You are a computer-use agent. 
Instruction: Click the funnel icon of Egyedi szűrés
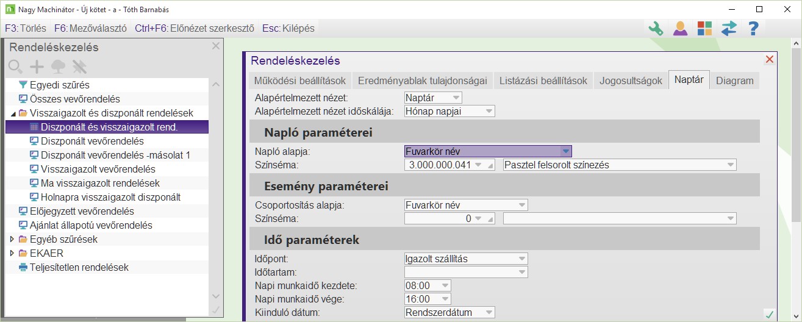23,85
